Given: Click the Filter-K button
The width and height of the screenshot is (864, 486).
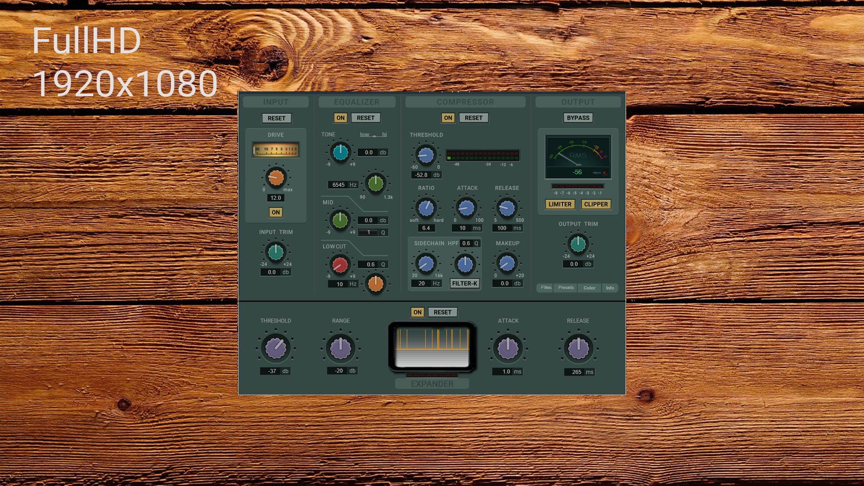Looking at the screenshot, I should 464,283.
